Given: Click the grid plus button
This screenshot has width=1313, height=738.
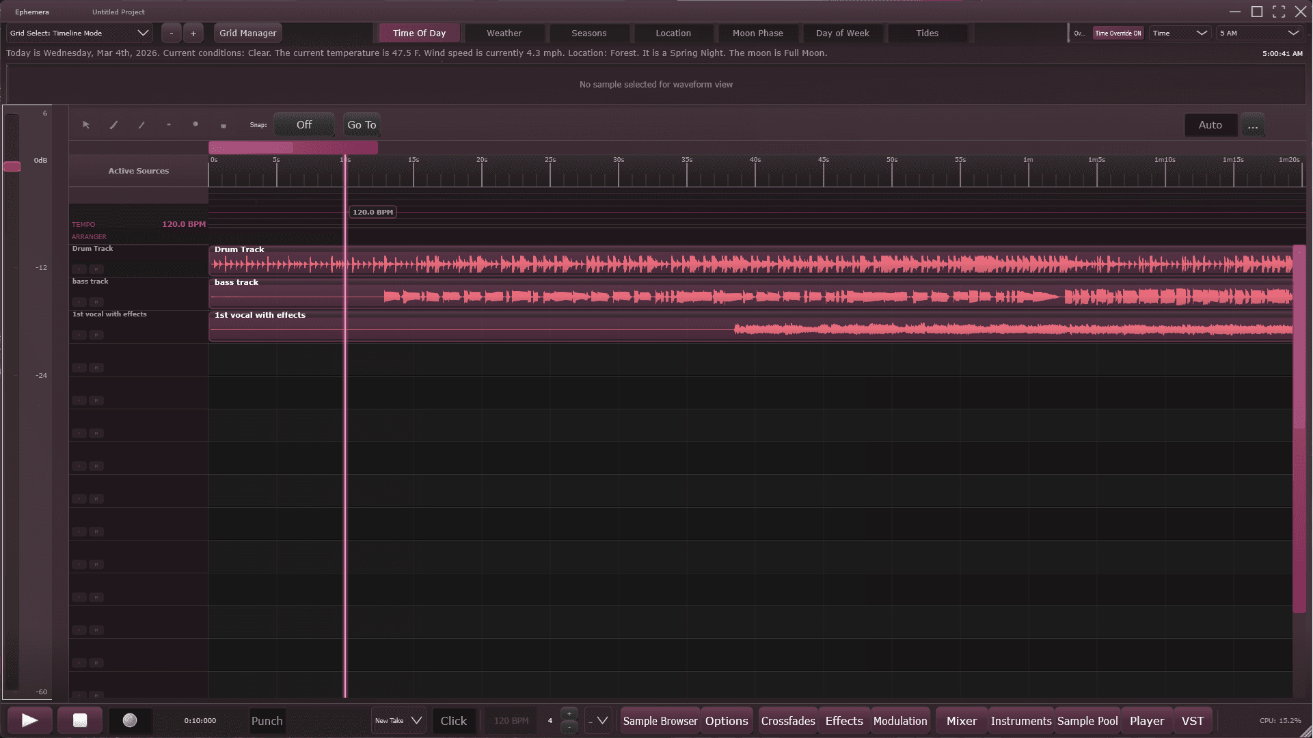Looking at the screenshot, I should pos(193,33).
